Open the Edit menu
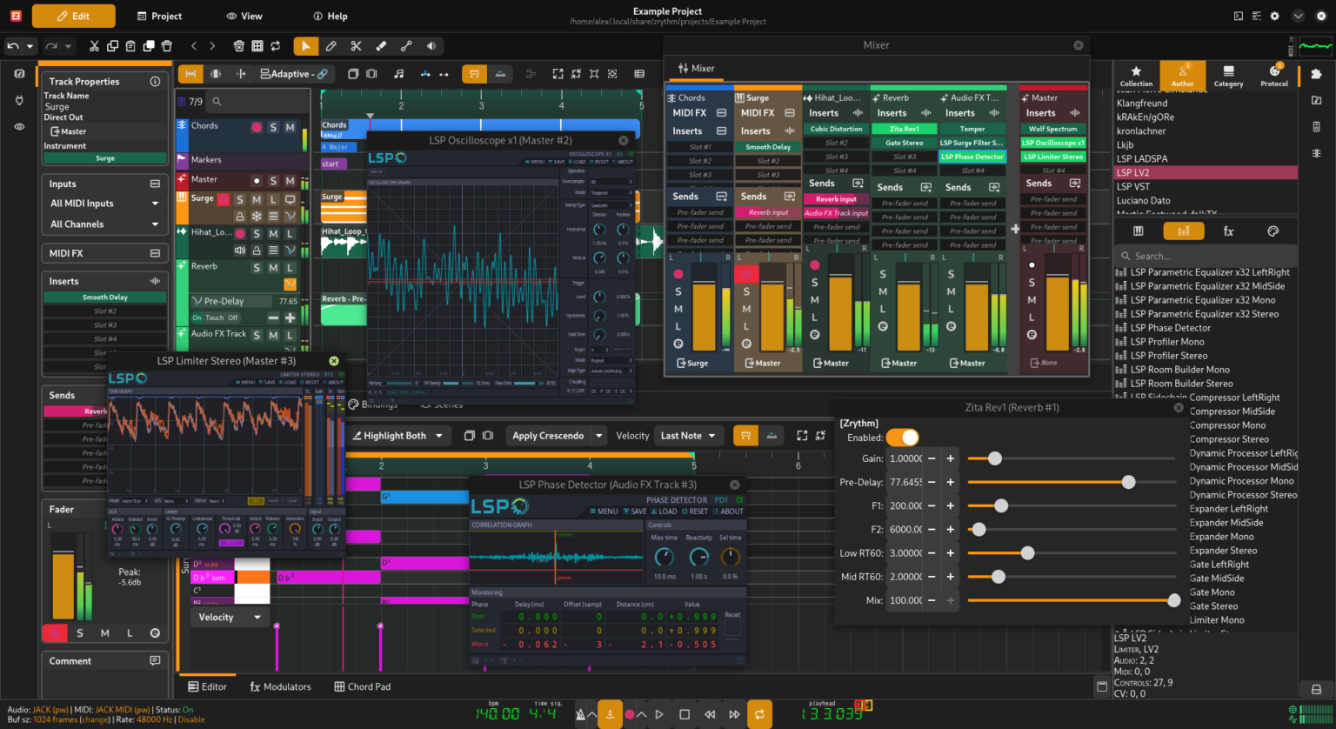The height and width of the screenshot is (729, 1336). [73, 16]
